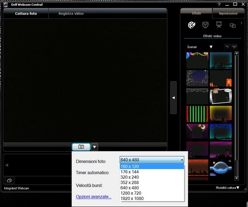Screen dimensions: 248x207
Task: Switch to the Impostazioni tab
Action: tap(228, 13)
